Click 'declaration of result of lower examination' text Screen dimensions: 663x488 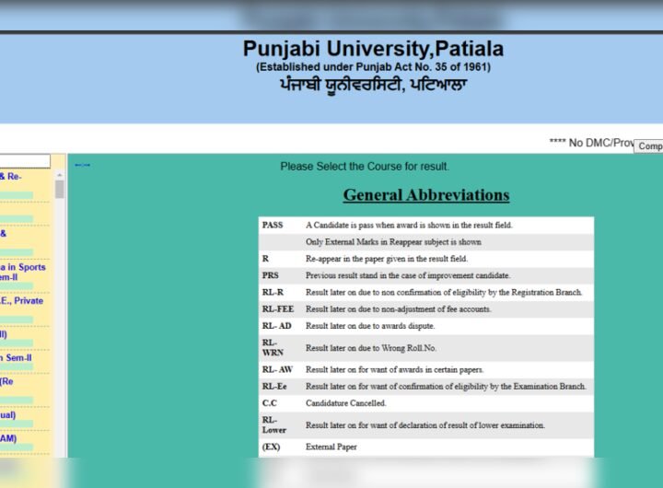(x=425, y=425)
